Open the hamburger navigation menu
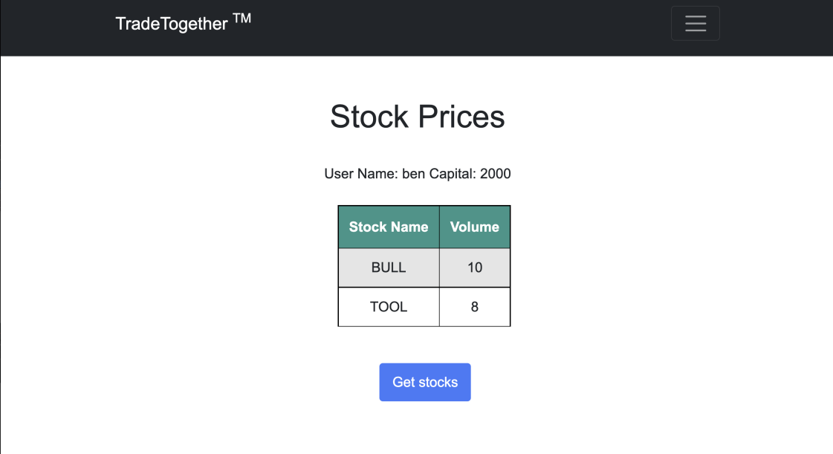The image size is (833, 454). pyautogui.click(x=696, y=23)
